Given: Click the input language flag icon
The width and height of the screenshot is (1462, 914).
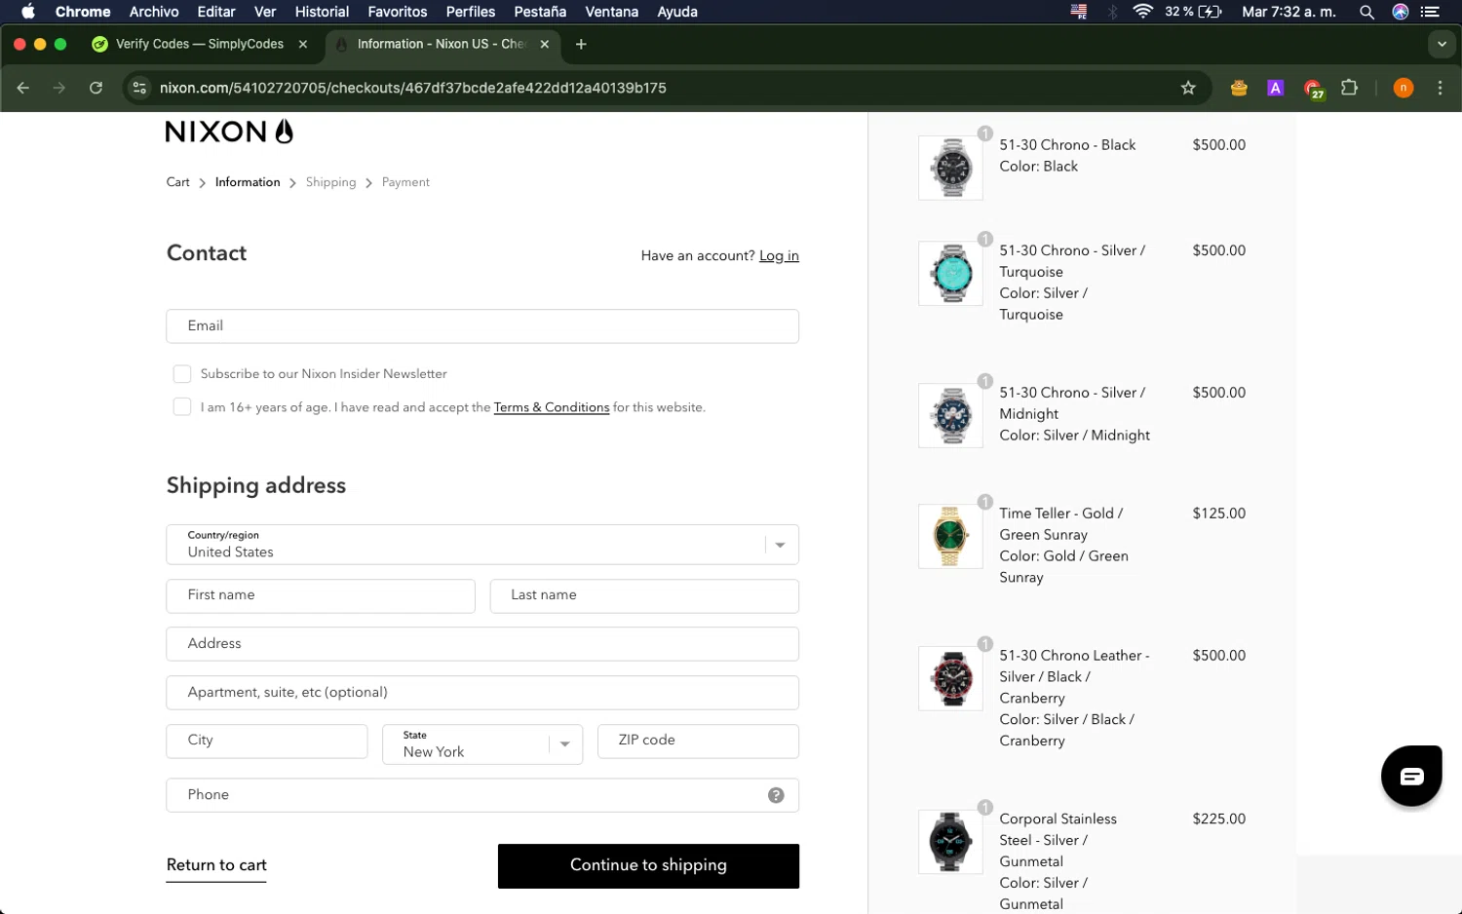Looking at the screenshot, I should pyautogui.click(x=1079, y=12).
